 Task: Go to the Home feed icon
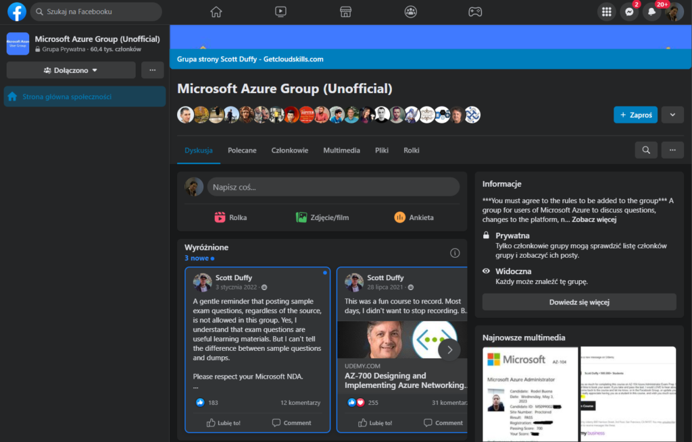[x=216, y=12]
